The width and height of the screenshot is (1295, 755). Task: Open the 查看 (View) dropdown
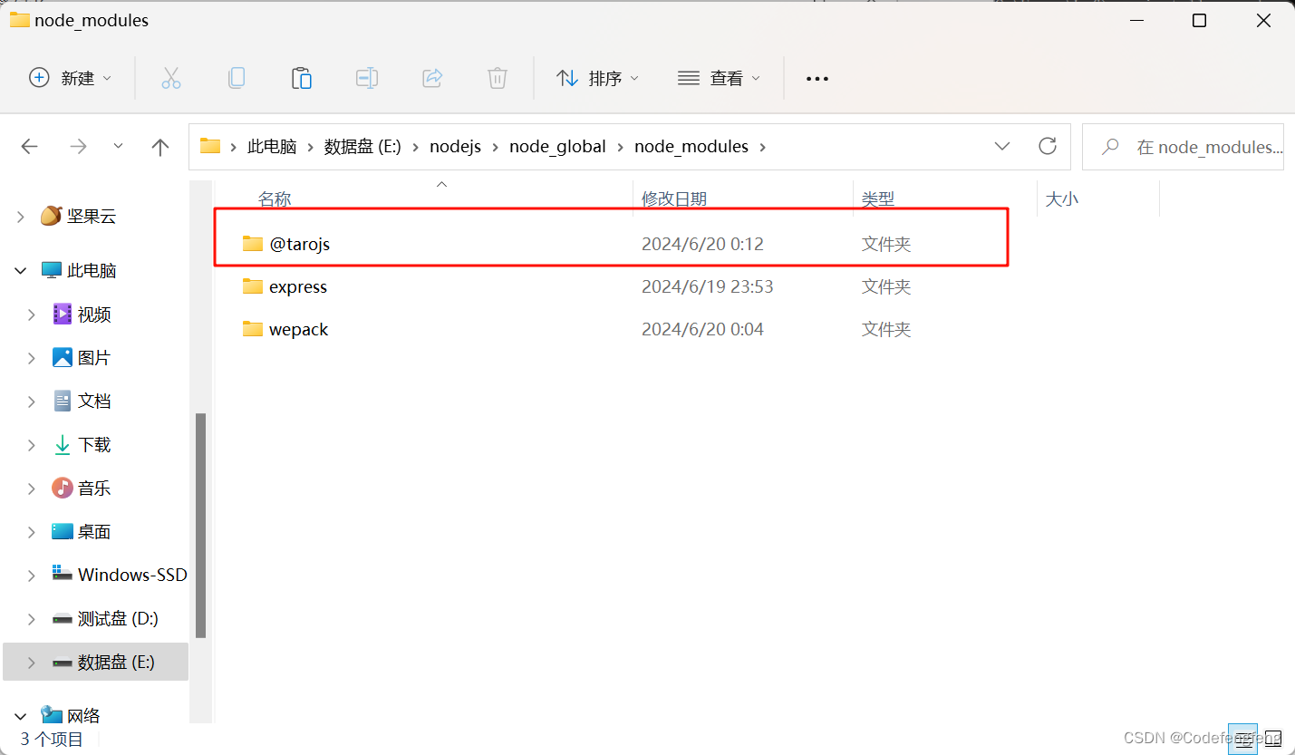[720, 79]
